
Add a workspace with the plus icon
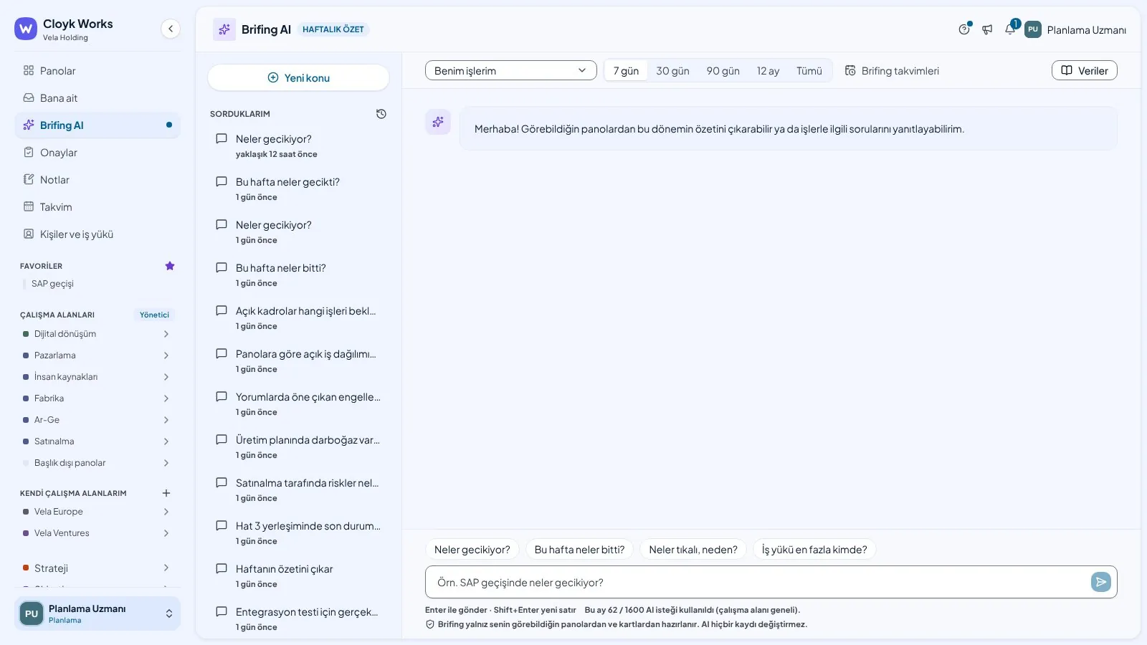pyautogui.click(x=166, y=493)
